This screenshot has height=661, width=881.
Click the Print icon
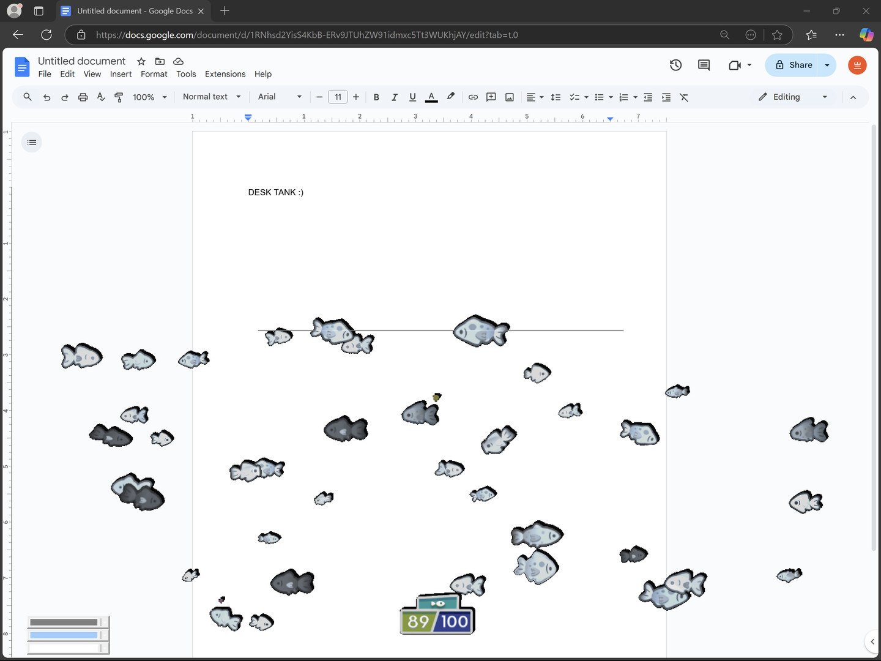(83, 97)
